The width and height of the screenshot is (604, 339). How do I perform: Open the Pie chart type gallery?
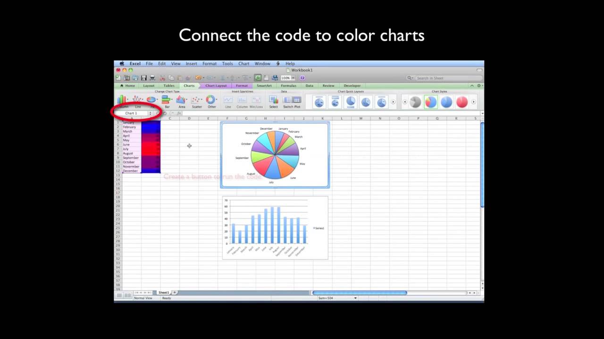152,101
